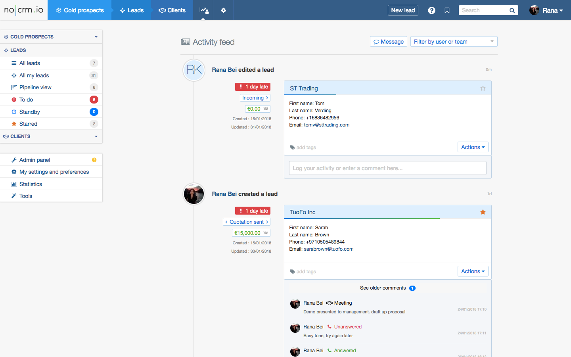
Task: Click the Admin panel warning indicator
Action: 94,160
